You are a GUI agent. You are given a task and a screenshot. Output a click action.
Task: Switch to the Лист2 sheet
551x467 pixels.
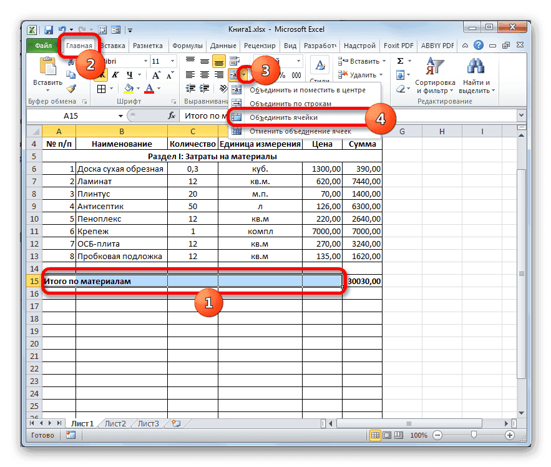[x=115, y=423]
